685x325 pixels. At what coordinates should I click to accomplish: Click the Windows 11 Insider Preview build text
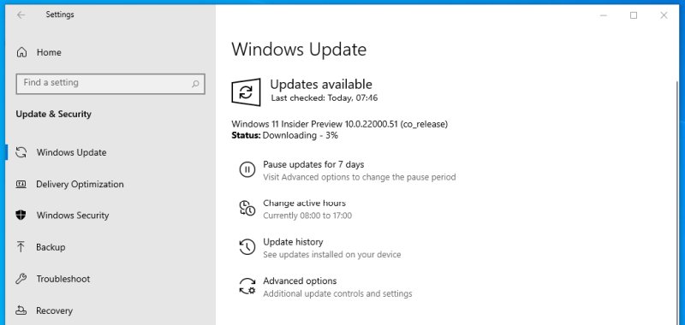pyautogui.click(x=339, y=124)
